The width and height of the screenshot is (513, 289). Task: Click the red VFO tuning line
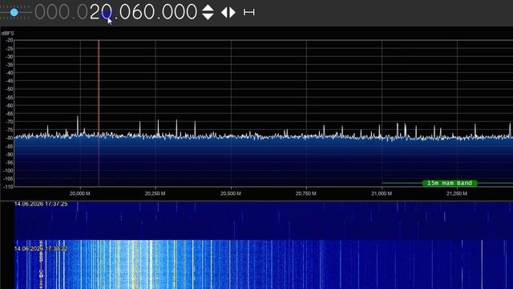click(x=99, y=113)
